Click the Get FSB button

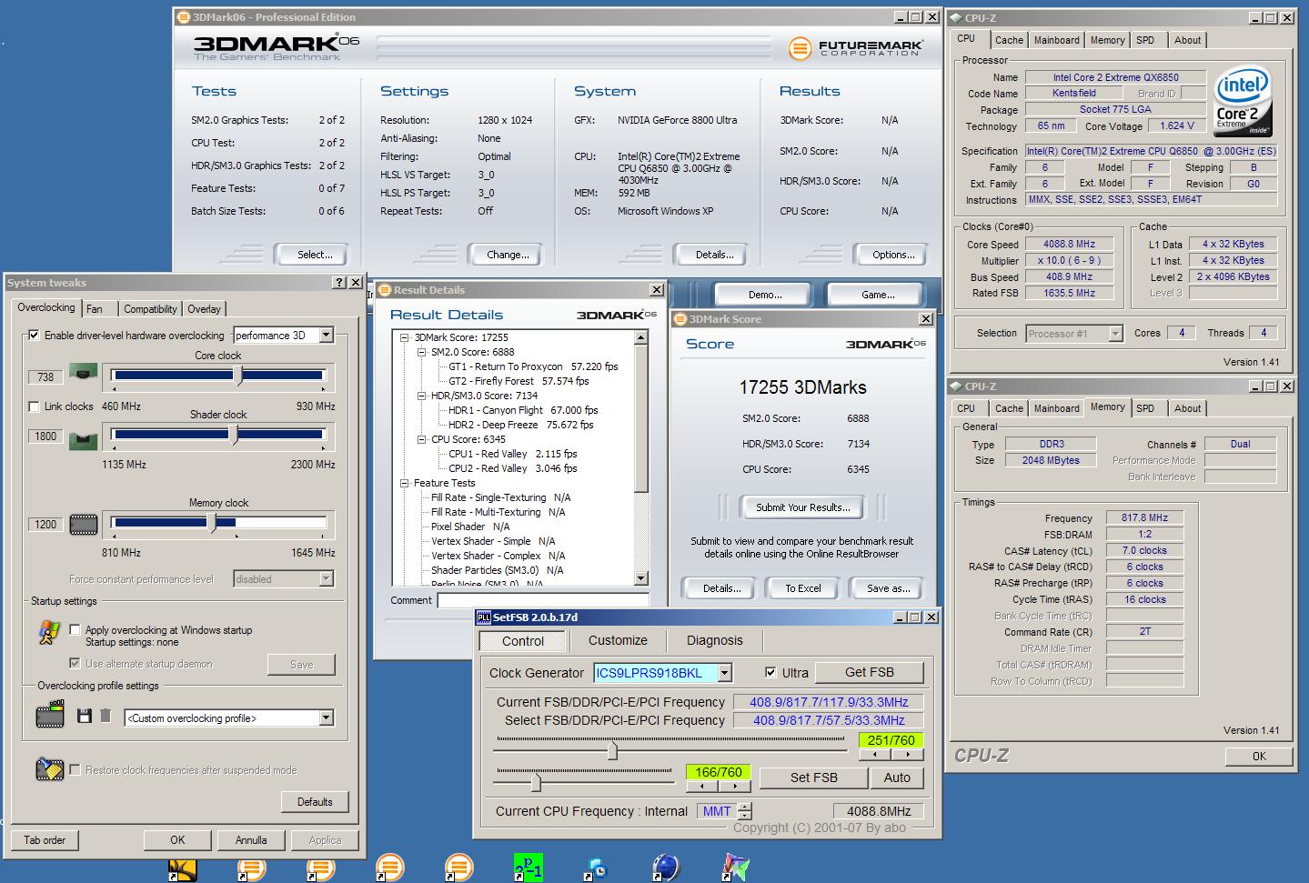tap(870, 673)
